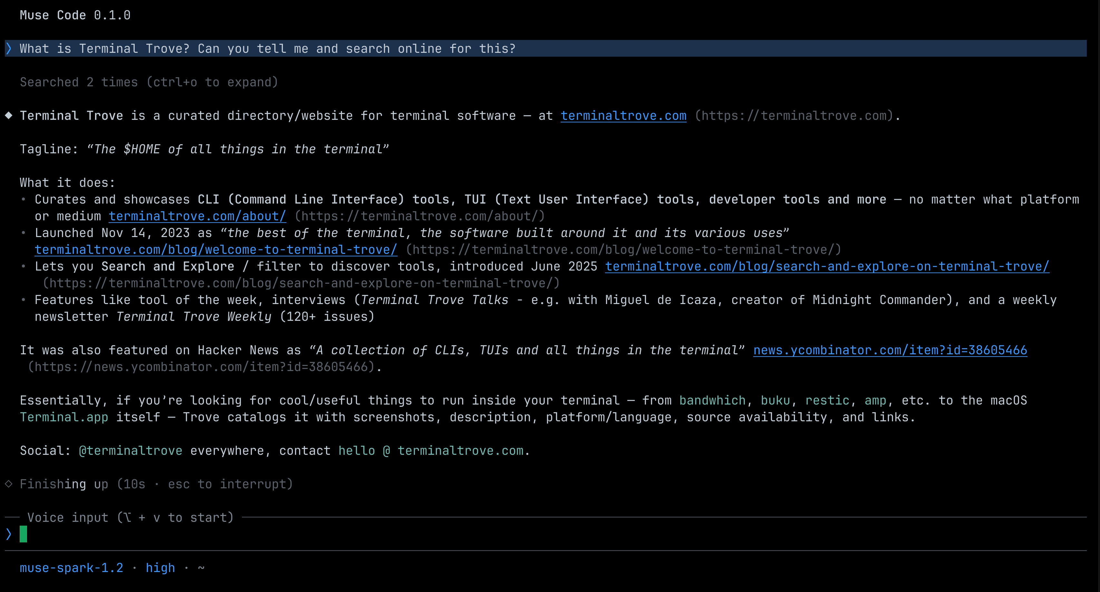The image size is (1100, 592).
Task: Click the 'Muse Code 0.1.0' title text
Action: point(75,15)
